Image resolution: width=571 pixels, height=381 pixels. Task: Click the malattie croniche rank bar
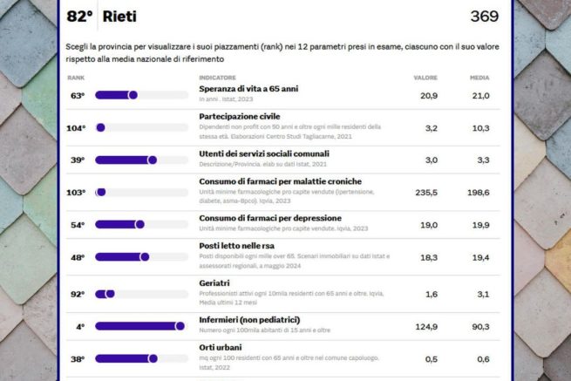(x=140, y=192)
